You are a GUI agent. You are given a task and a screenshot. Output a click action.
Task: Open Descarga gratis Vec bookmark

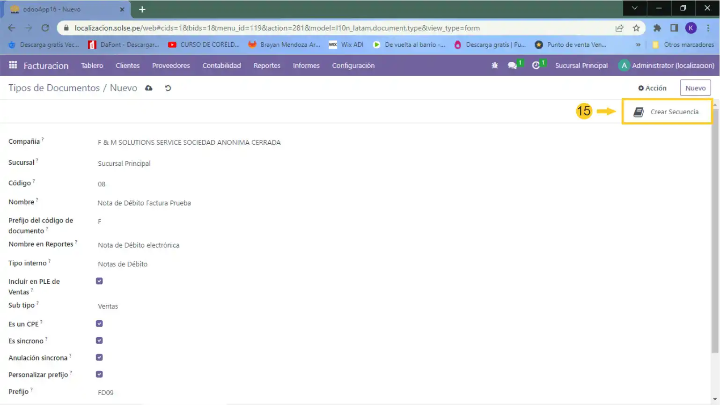44,45
